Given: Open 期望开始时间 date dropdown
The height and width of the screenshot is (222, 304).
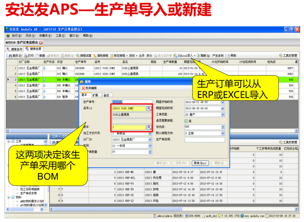Looking at the screenshot, I should (x=223, y=102).
